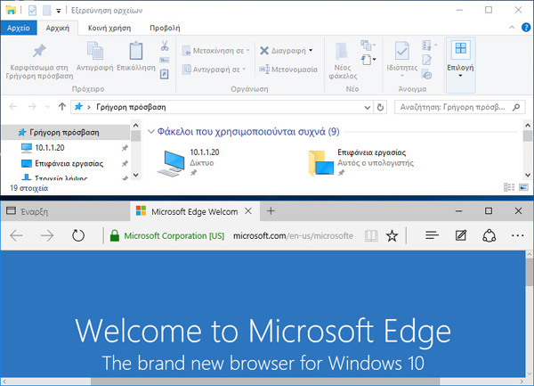
Task: Click the Paste (Επικόλληση) clipboard icon
Action: click(136, 51)
